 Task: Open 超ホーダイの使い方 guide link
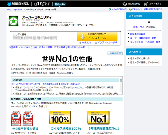click(x=140, y=58)
